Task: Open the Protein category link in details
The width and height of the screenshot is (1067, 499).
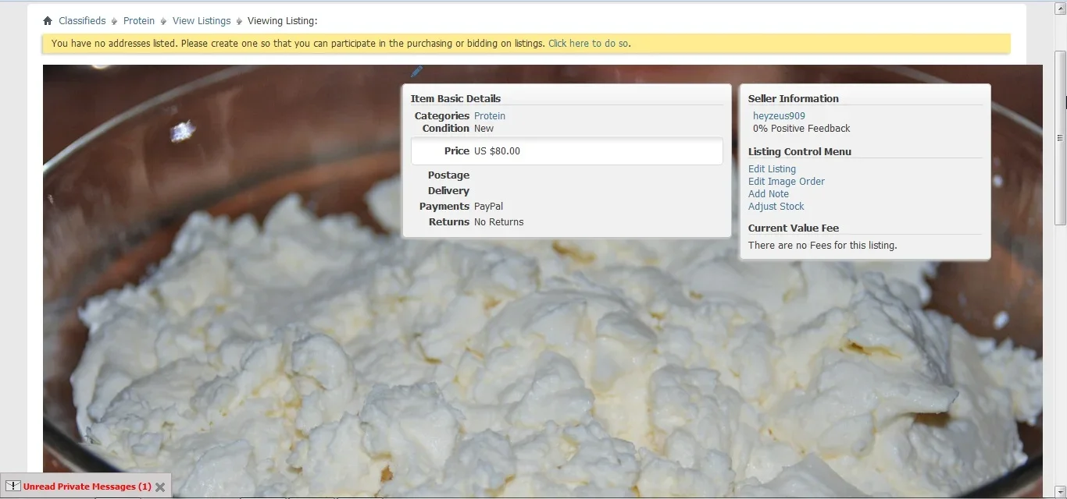Action: [x=490, y=116]
